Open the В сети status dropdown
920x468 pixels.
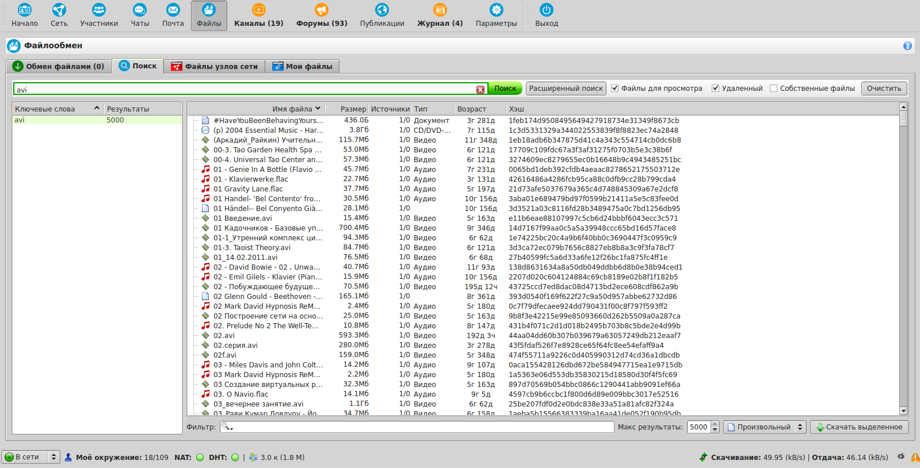pyautogui.click(x=30, y=457)
